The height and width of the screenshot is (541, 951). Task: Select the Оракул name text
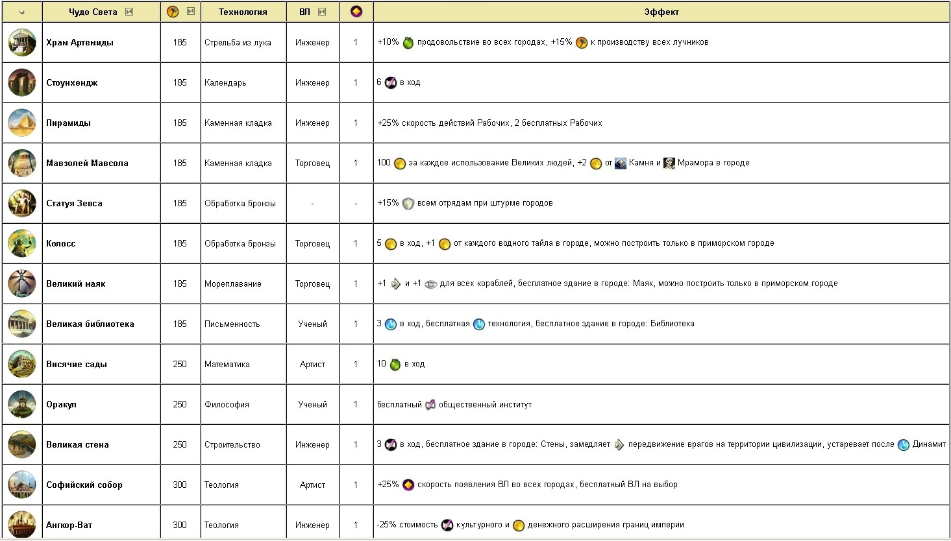click(62, 405)
